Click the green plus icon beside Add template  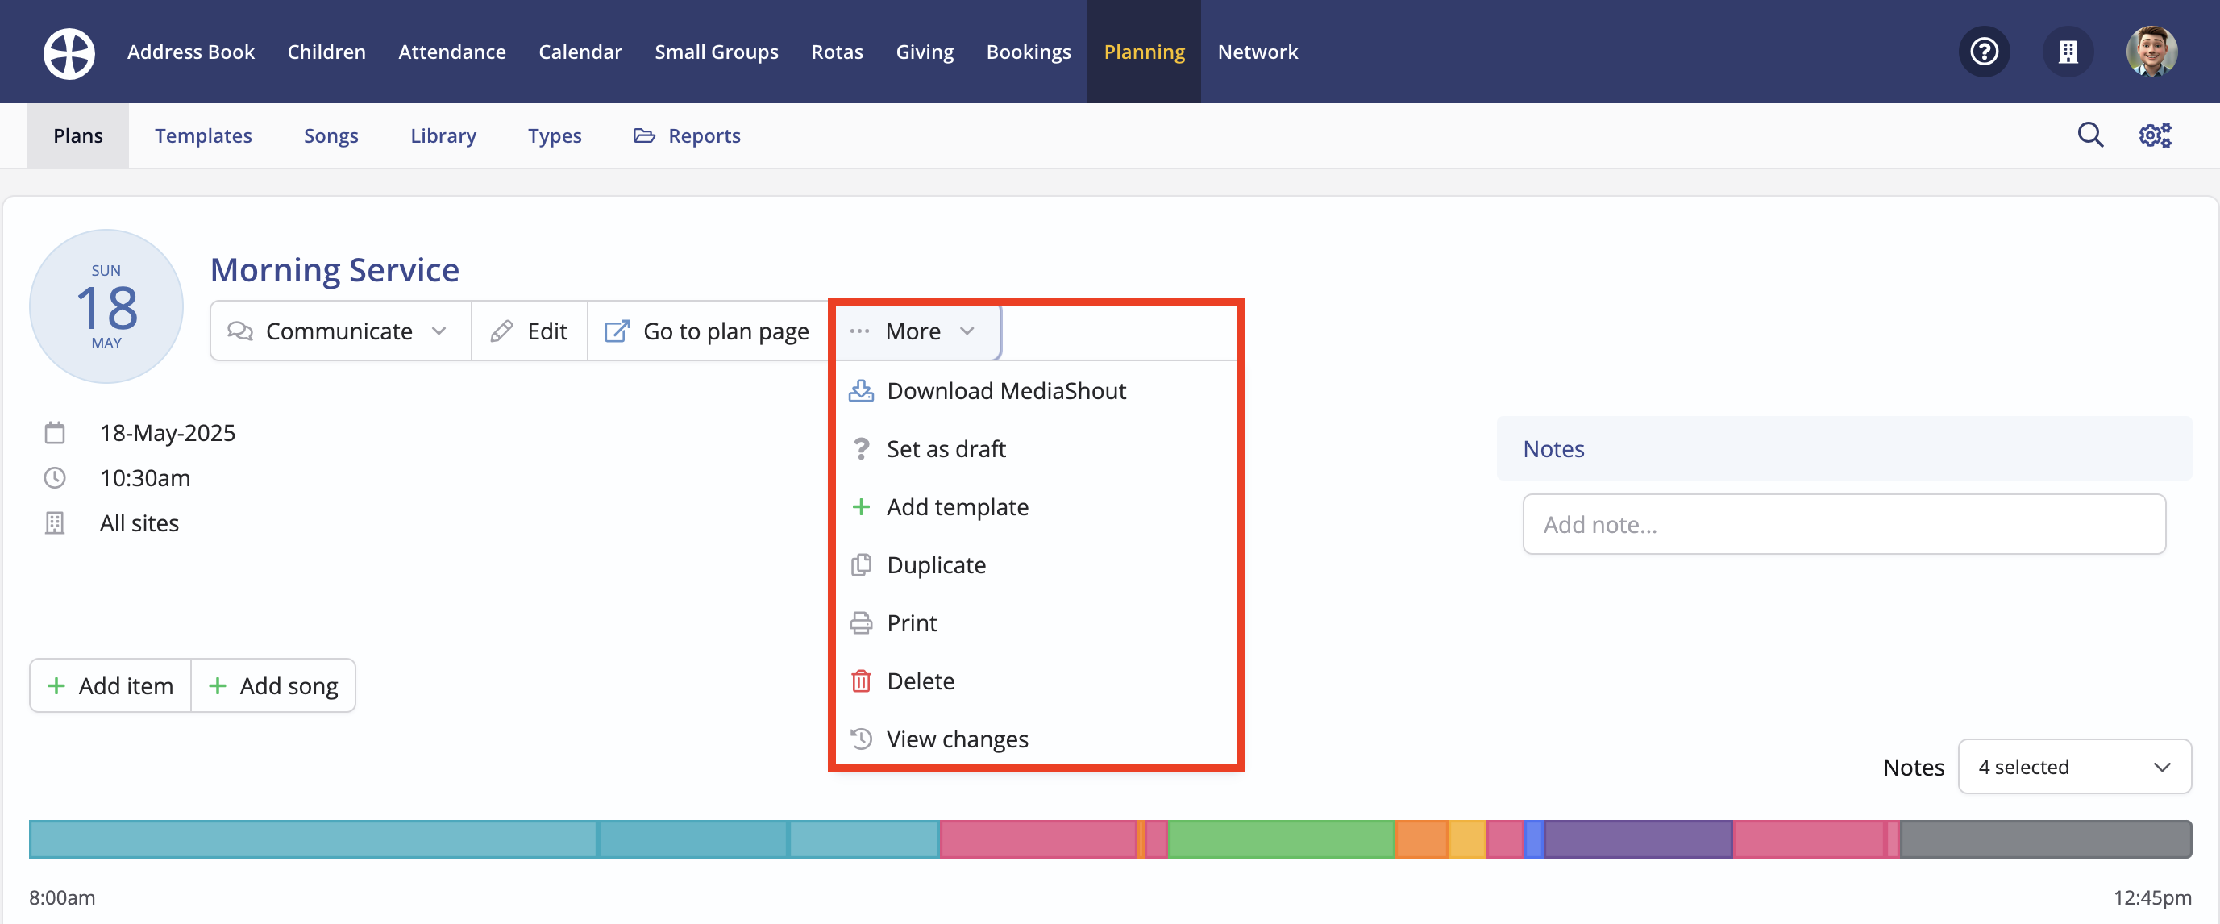[860, 507]
